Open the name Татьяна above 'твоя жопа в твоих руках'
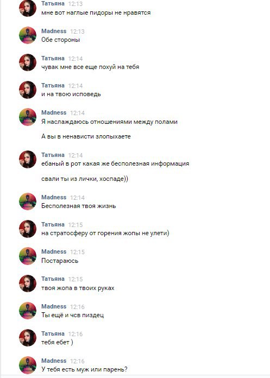This screenshot has width=270, height=378. (x=53, y=279)
